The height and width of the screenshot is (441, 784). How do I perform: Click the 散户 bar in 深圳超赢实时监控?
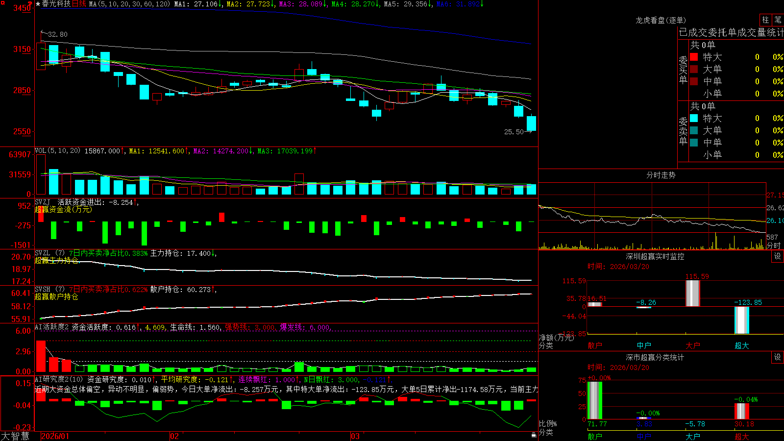(x=595, y=304)
